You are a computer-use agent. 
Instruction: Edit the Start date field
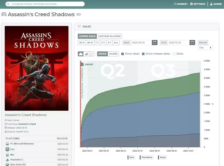coord(141,42)
